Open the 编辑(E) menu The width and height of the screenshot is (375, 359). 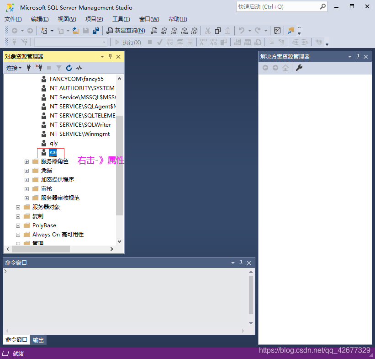coord(40,19)
